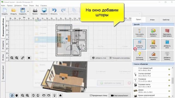The width and height of the screenshot is (175, 98).
Task: Open a project with Открыть
Action: click(13, 11)
